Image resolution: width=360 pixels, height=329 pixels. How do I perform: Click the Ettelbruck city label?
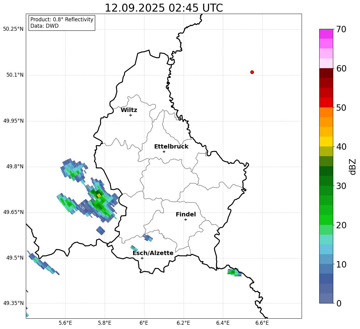171,147
